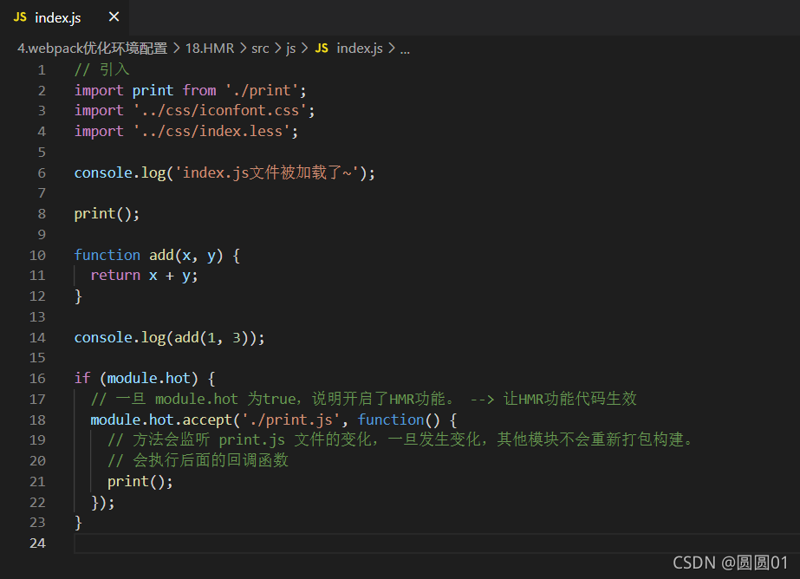The width and height of the screenshot is (800, 579).
Task: Click the JS file icon on the tab
Action: click(20, 17)
